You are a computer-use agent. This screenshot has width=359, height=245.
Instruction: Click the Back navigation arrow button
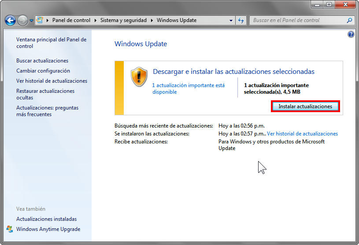click(10, 21)
